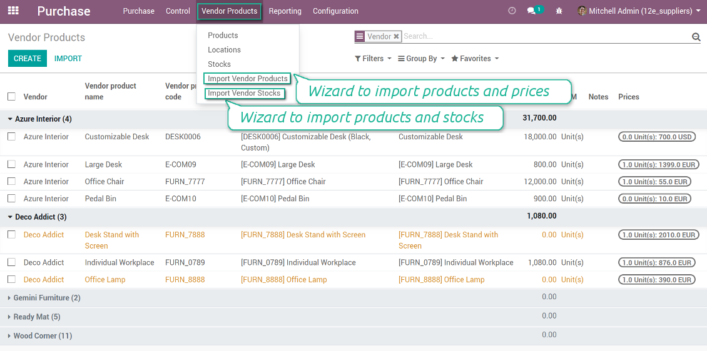Open the Favorites dropdown
707x351 pixels.
pos(475,59)
